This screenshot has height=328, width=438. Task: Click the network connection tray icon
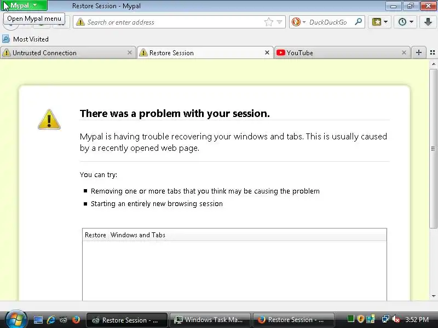385,319
